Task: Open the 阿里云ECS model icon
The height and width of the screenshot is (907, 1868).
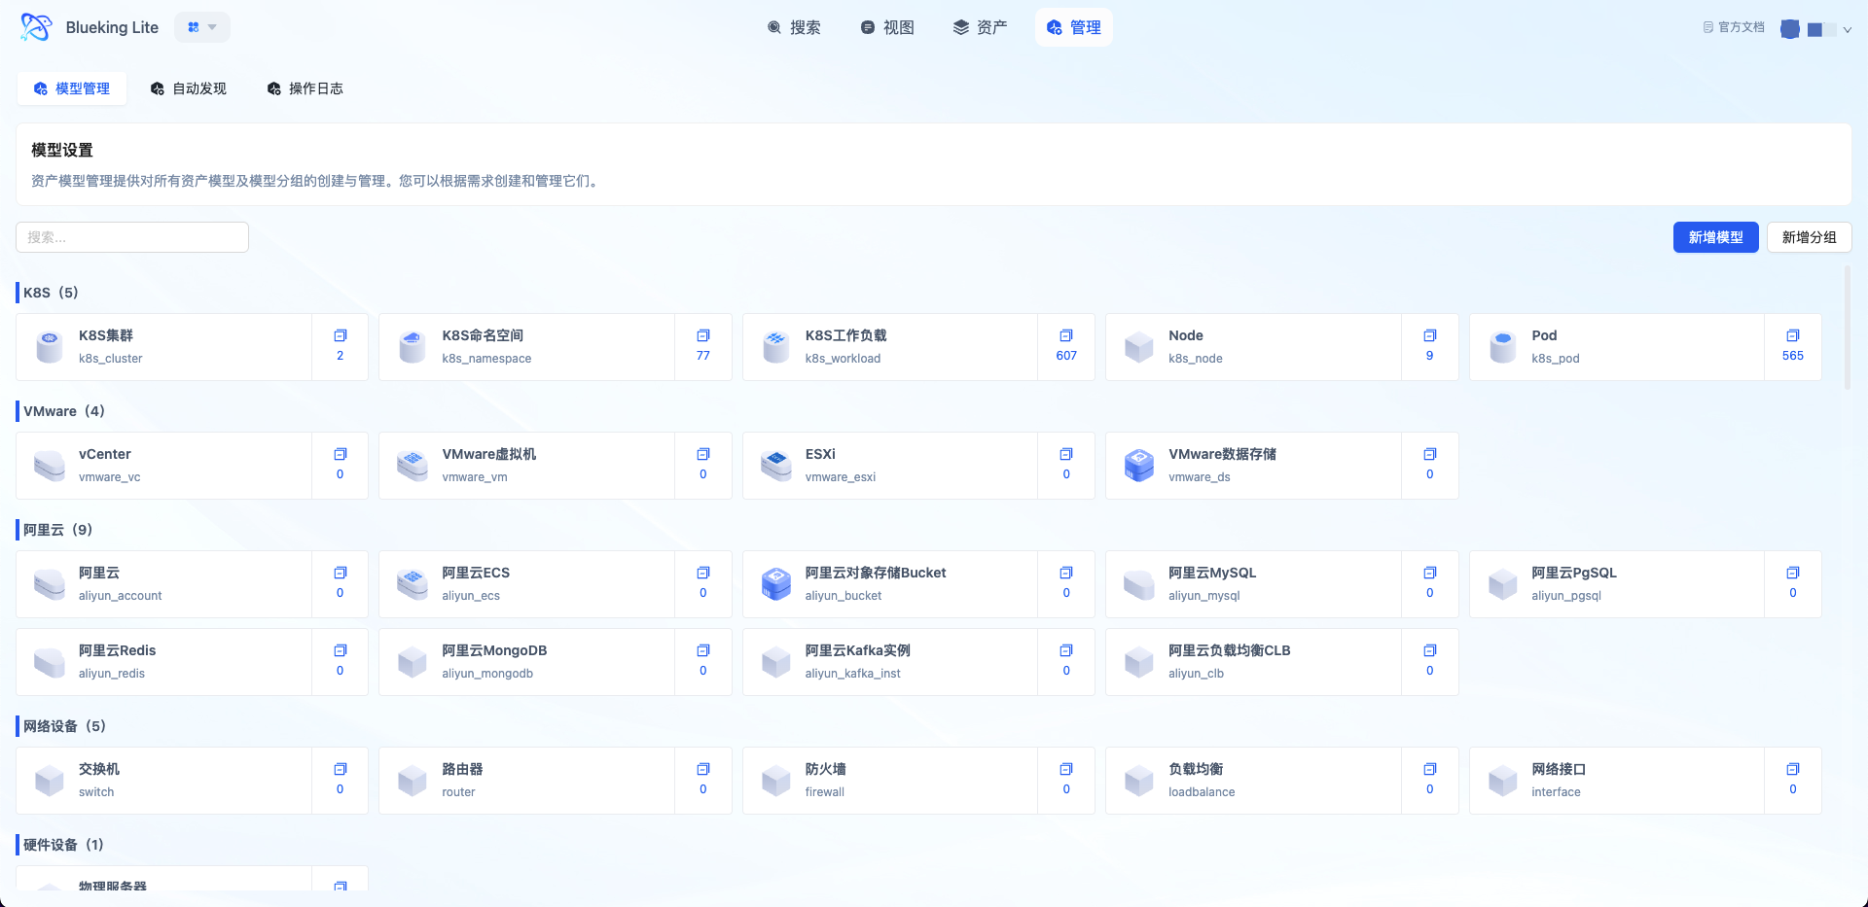Action: [413, 584]
